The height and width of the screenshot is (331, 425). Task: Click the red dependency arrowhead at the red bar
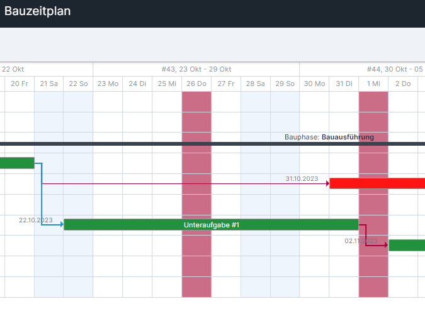coord(327,183)
